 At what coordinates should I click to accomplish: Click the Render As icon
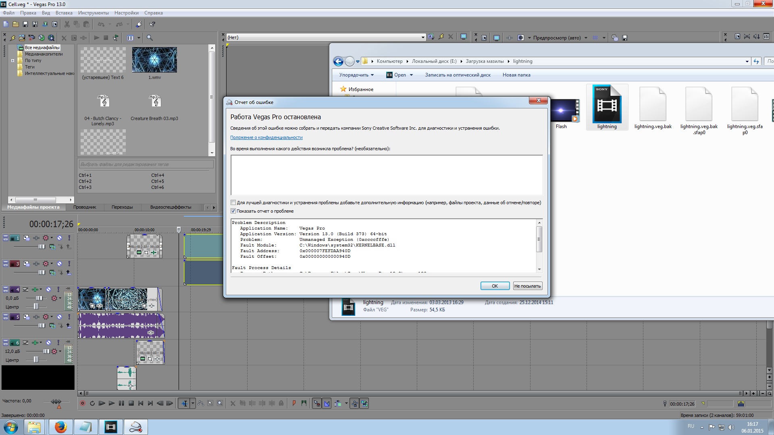coord(45,25)
